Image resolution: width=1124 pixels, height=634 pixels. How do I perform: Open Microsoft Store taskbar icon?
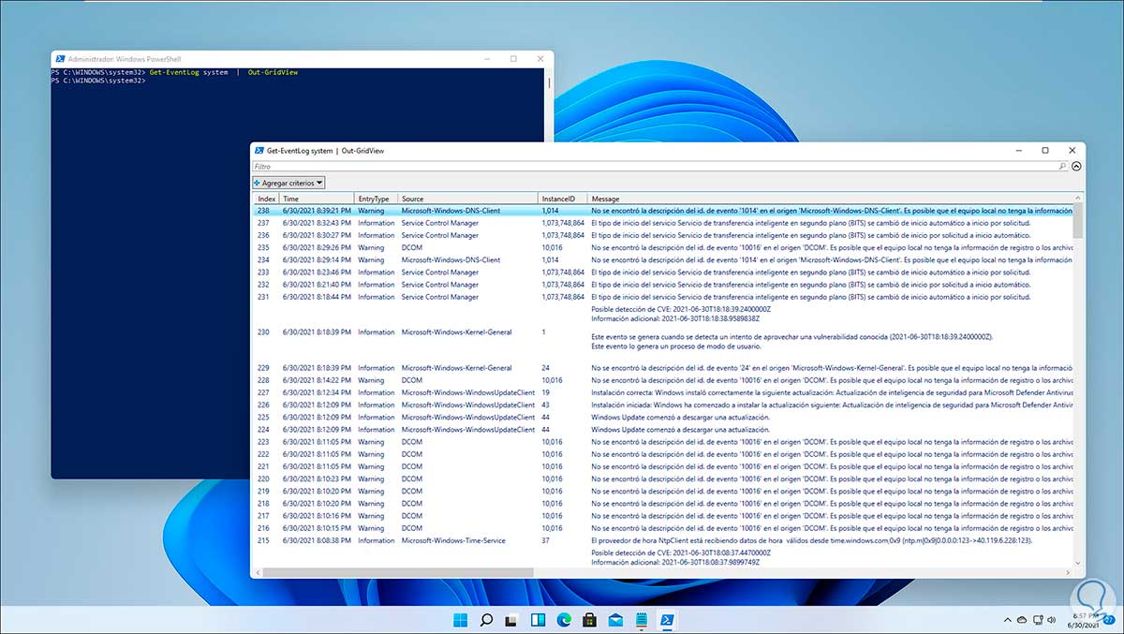tap(590, 620)
